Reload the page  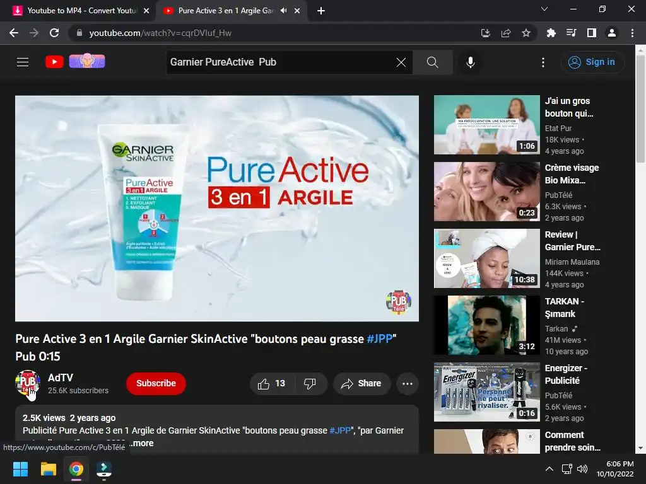pos(54,33)
